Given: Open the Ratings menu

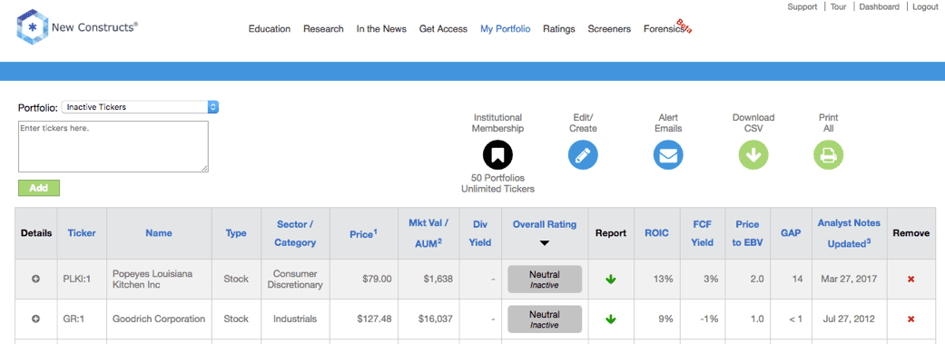Looking at the screenshot, I should (558, 29).
